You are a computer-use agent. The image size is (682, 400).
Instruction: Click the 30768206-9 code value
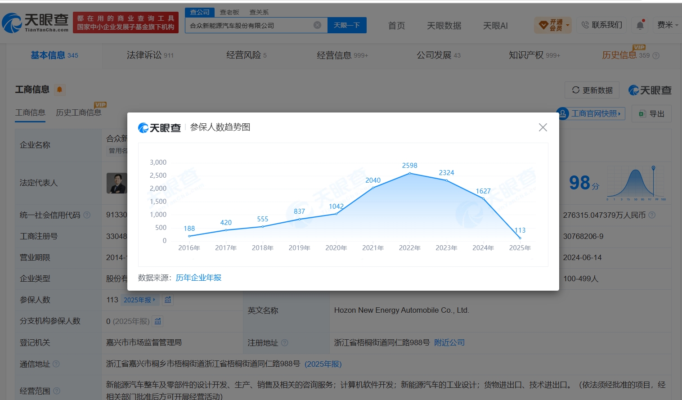583,236
